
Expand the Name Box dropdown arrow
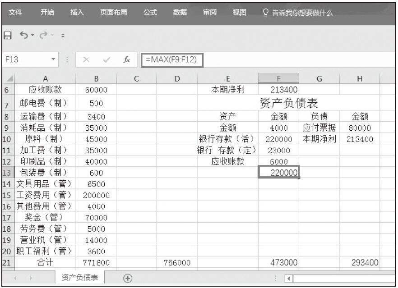pos(53,60)
